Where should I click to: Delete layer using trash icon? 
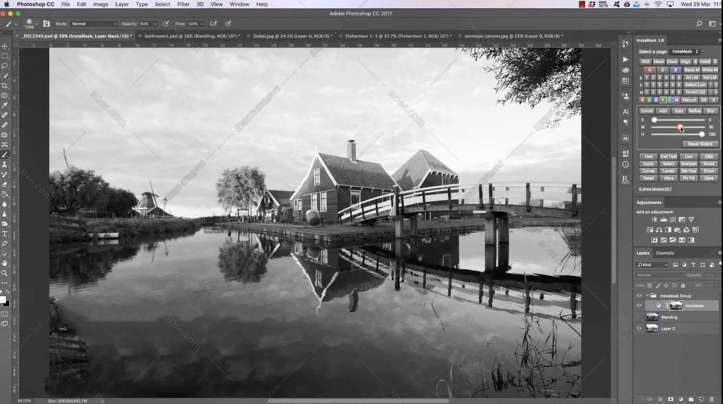(x=711, y=399)
